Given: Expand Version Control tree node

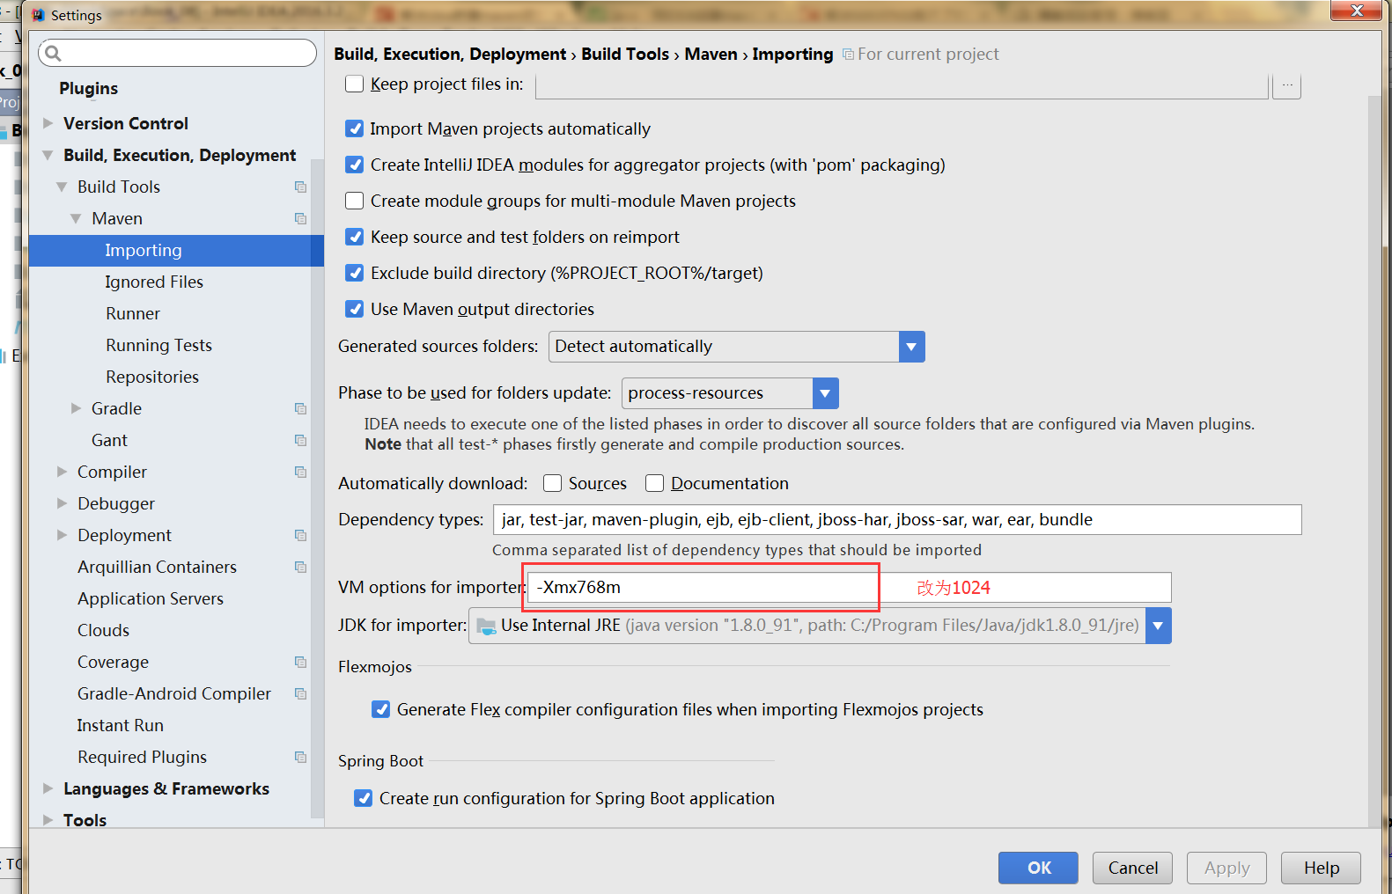Looking at the screenshot, I should (48, 123).
